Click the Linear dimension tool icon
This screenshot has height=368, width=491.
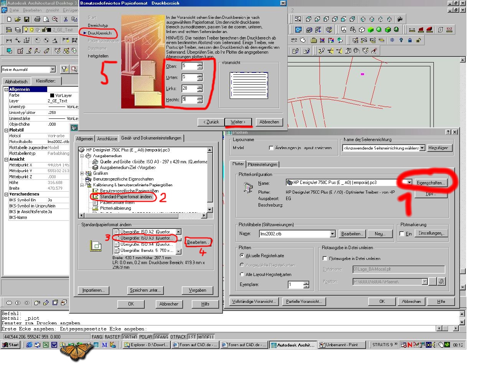pyautogui.click(x=9, y=40)
